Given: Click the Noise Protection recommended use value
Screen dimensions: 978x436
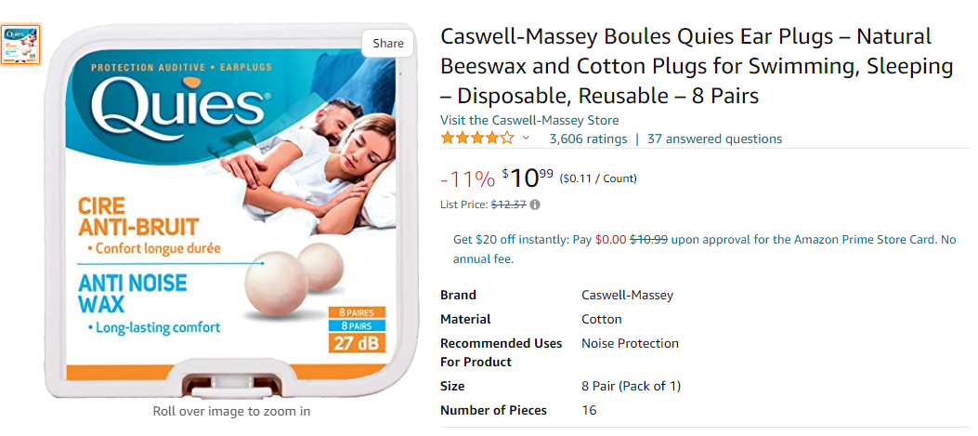Looking at the screenshot, I should [x=630, y=343].
